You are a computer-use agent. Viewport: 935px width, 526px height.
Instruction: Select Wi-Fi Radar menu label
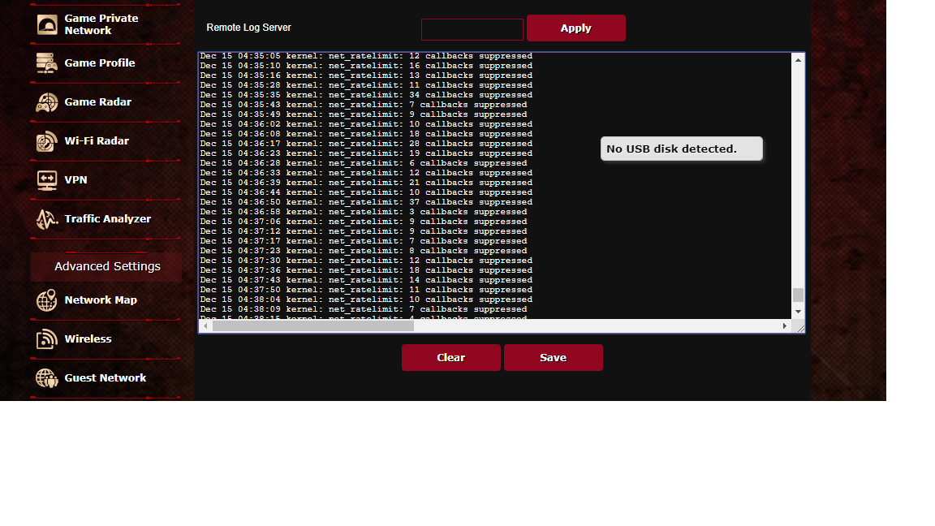[97, 140]
